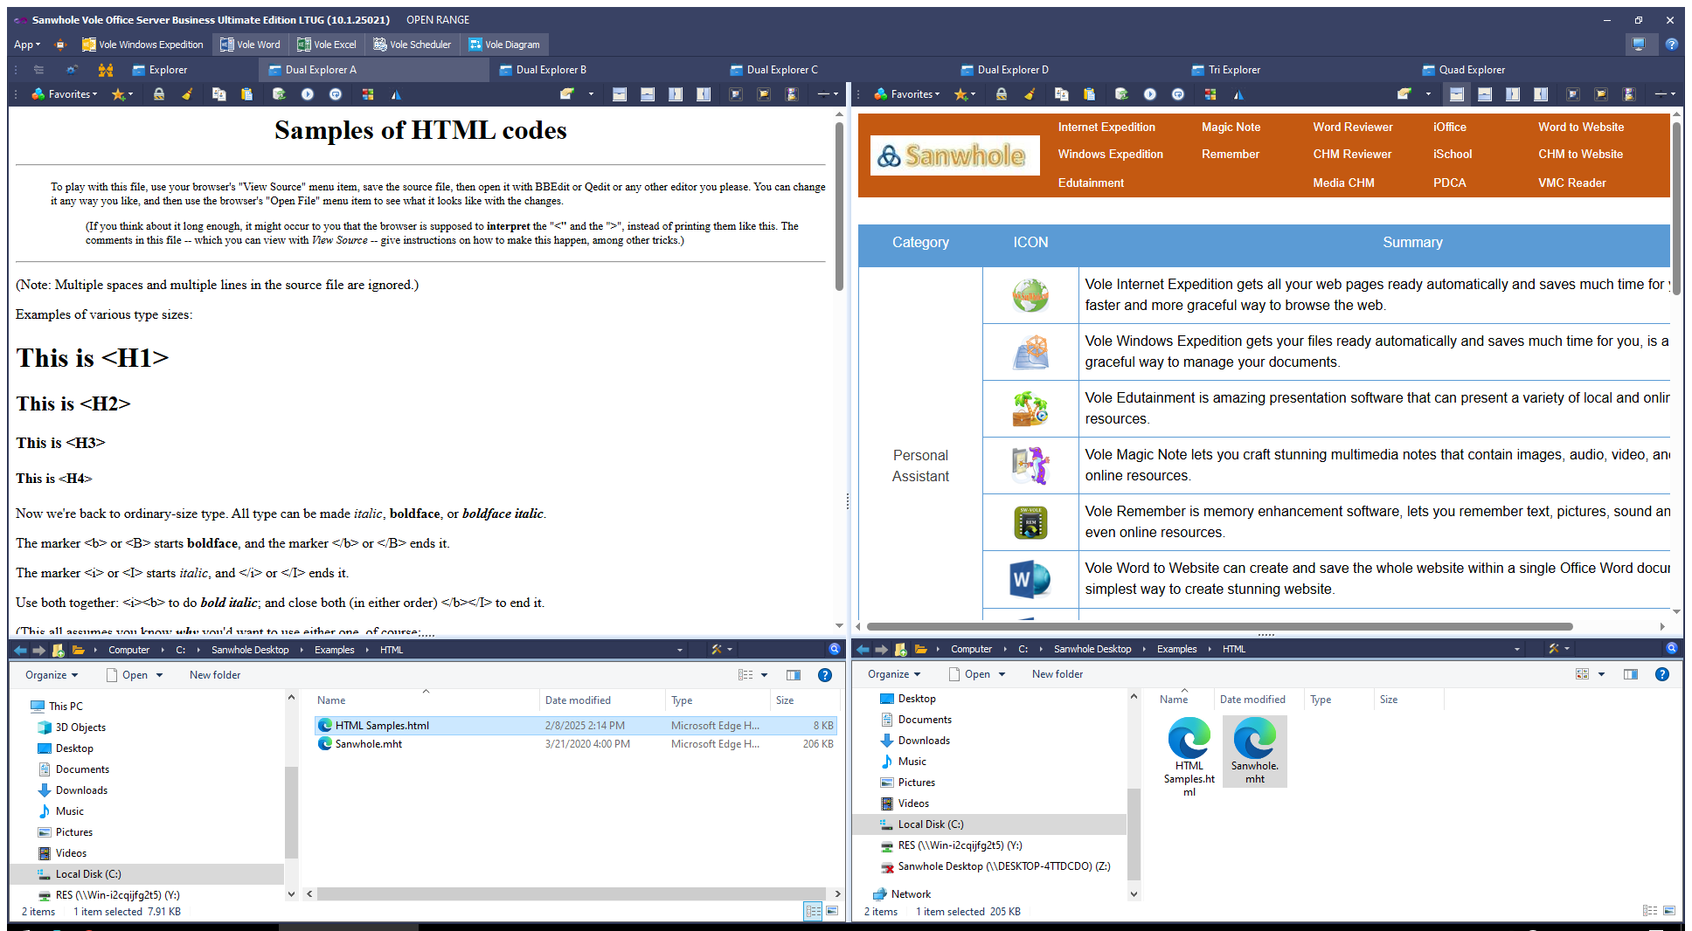Click the Vole Word to Website icon
Image resolution: width=1692 pixels, height=931 pixels.
(x=1030, y=579)
